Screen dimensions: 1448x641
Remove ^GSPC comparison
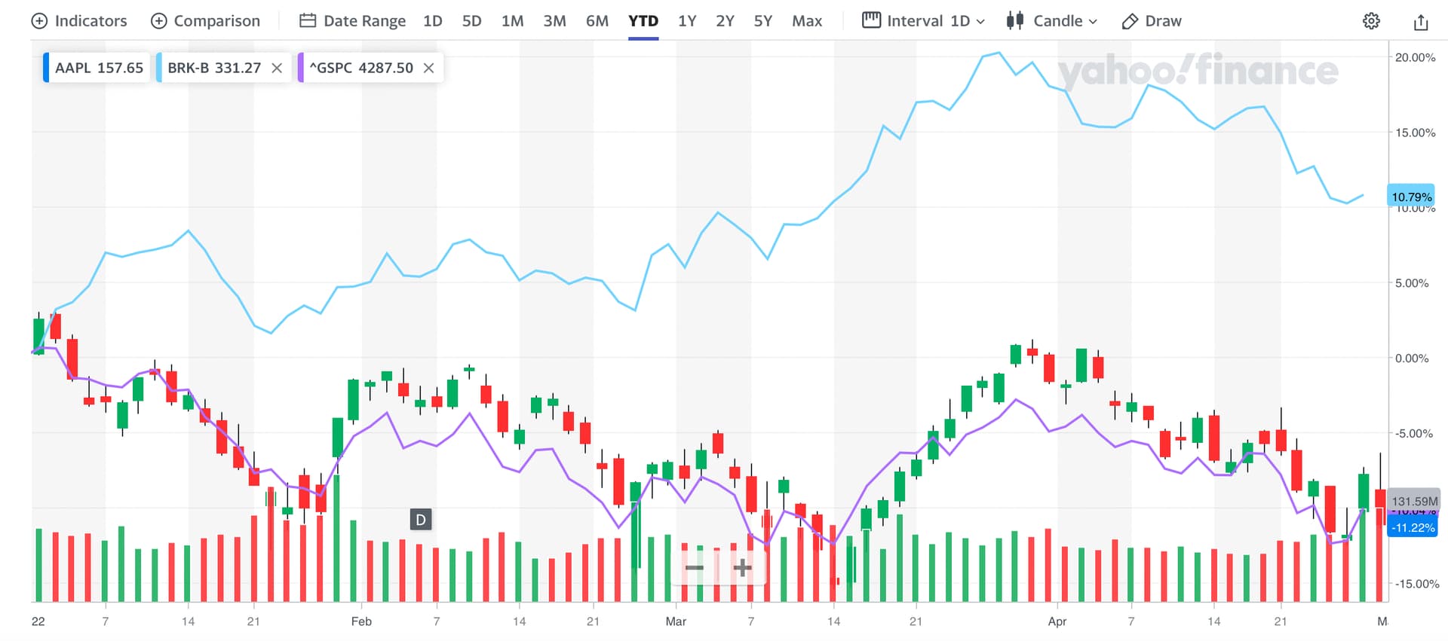point(428,68)
